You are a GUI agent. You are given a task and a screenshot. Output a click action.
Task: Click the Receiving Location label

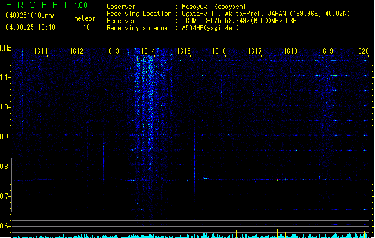pos(139,14)
